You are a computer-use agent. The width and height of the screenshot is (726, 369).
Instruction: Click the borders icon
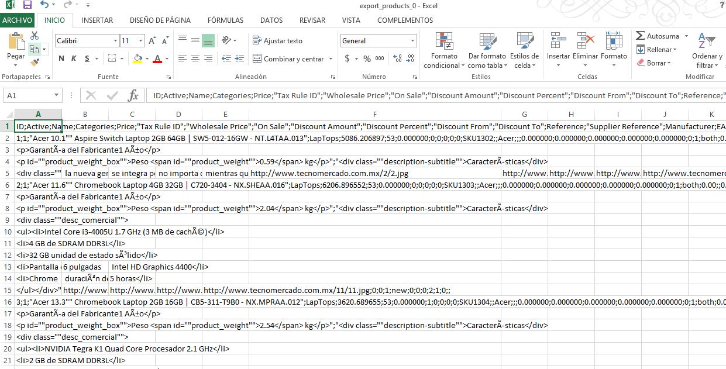(113, 58)
